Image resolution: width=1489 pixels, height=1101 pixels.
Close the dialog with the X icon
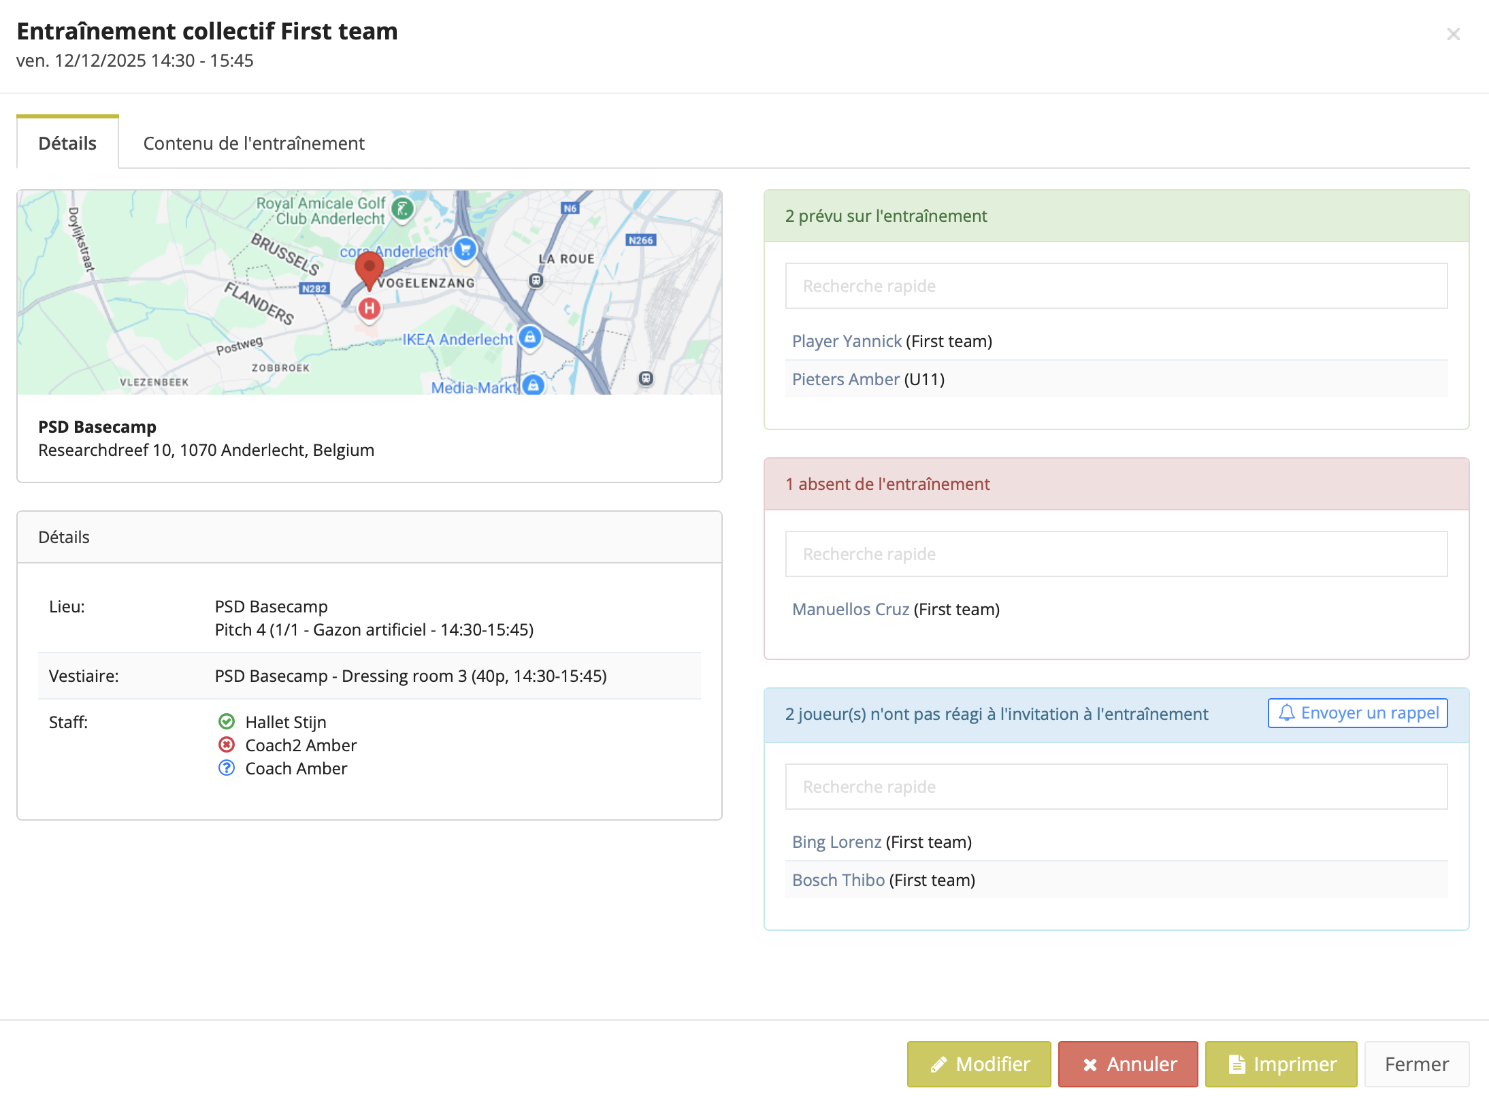coord(1453,34)
